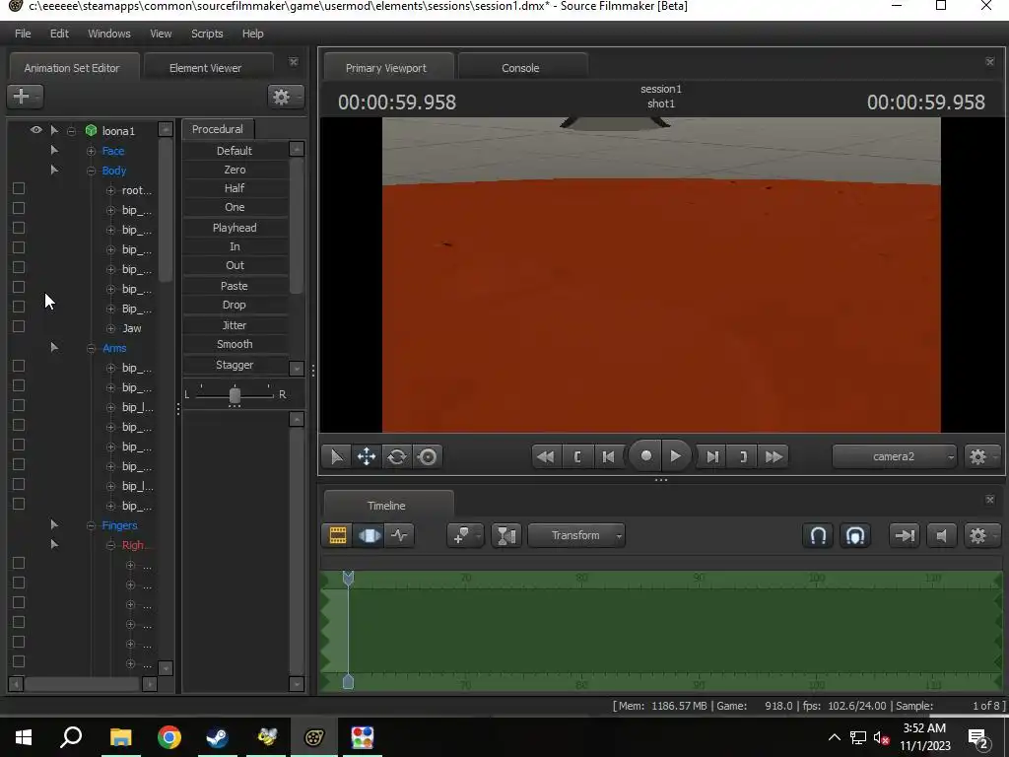Open the Transform dropdown in timeline
This screenshot has height=757, width=1009.
575,535
